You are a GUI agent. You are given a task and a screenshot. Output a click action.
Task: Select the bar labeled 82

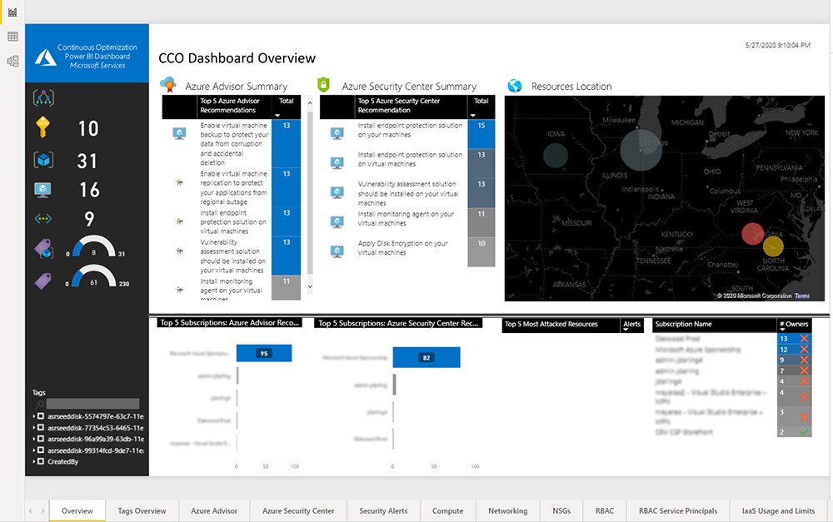click(426, 357)
